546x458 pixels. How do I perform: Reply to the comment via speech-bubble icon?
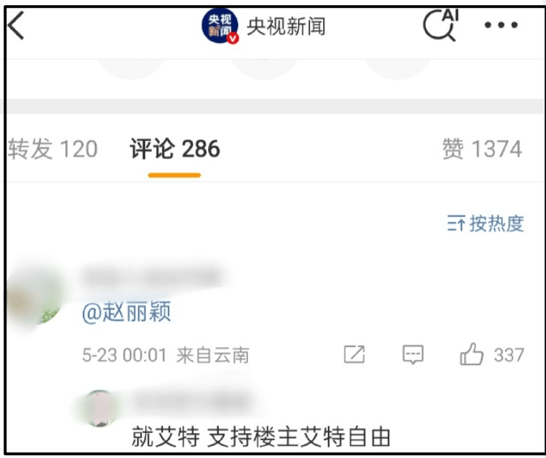[413, 355]
